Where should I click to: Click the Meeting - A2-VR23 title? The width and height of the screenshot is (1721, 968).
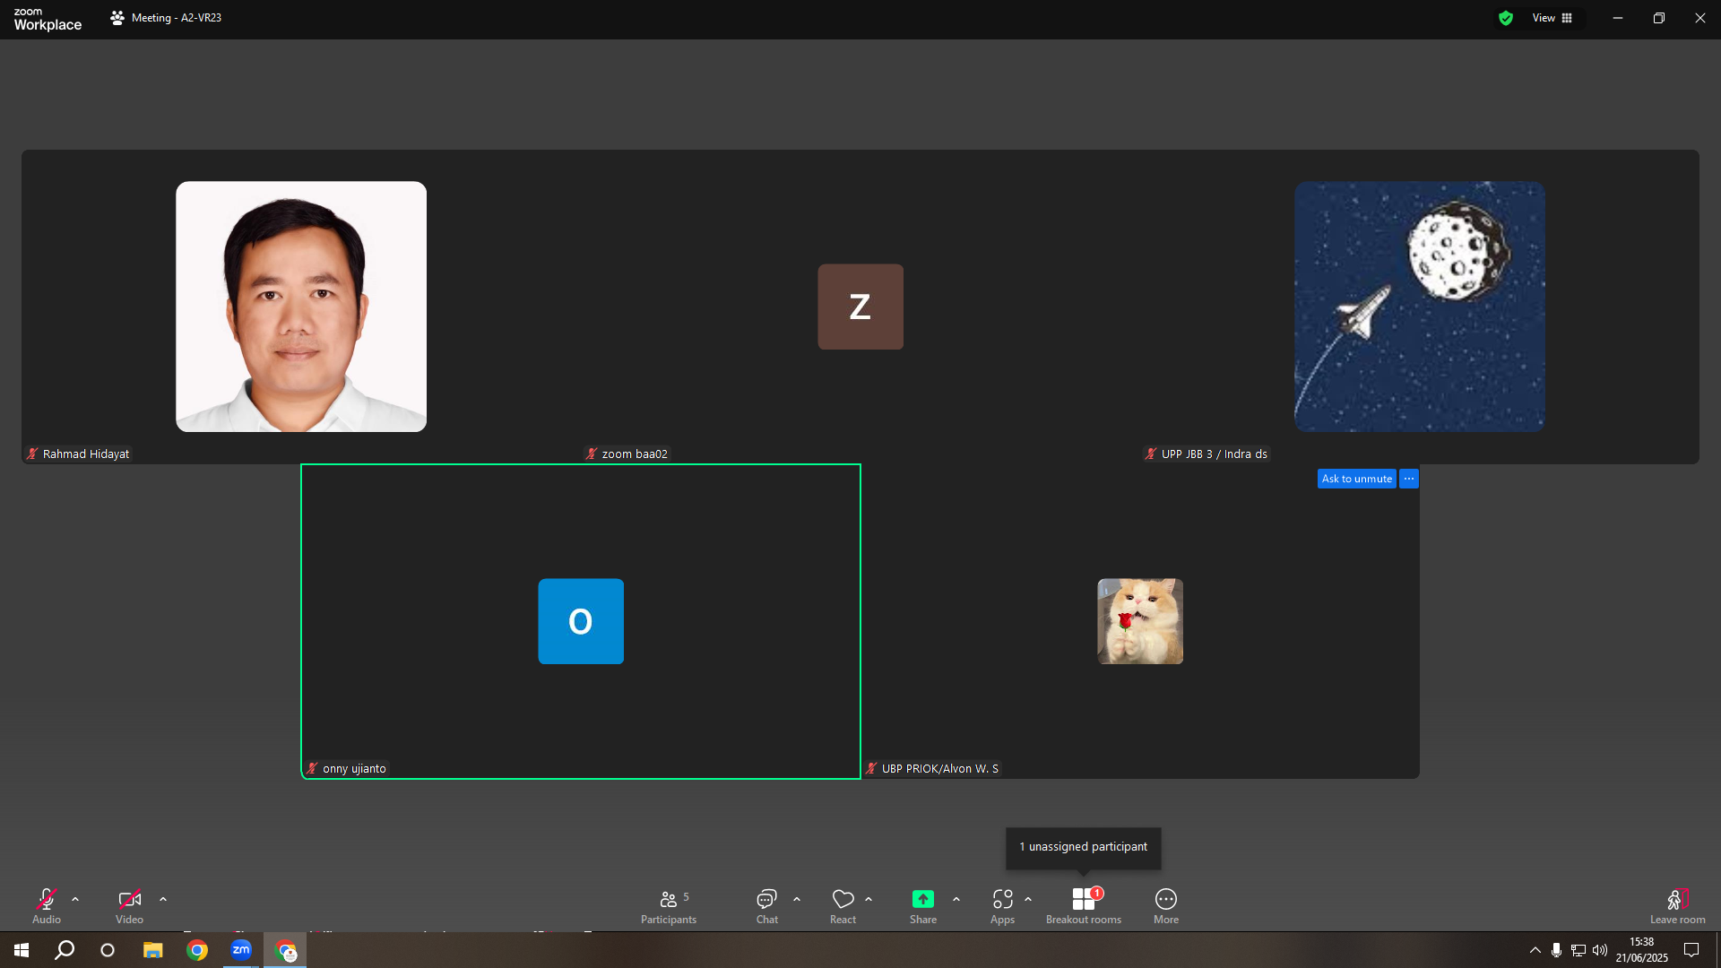coord(177,18)
